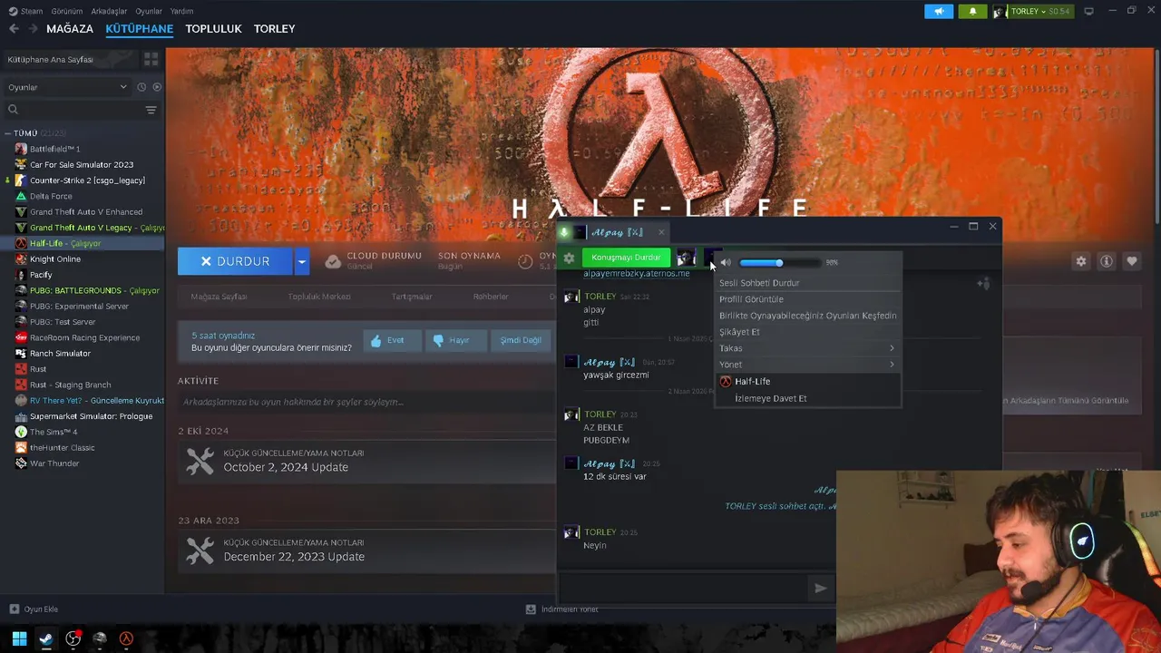Select Birlikte Oynayabileceğiniz Oyunları Keşfedin
1161x653 pixels.
coord(807,316)
